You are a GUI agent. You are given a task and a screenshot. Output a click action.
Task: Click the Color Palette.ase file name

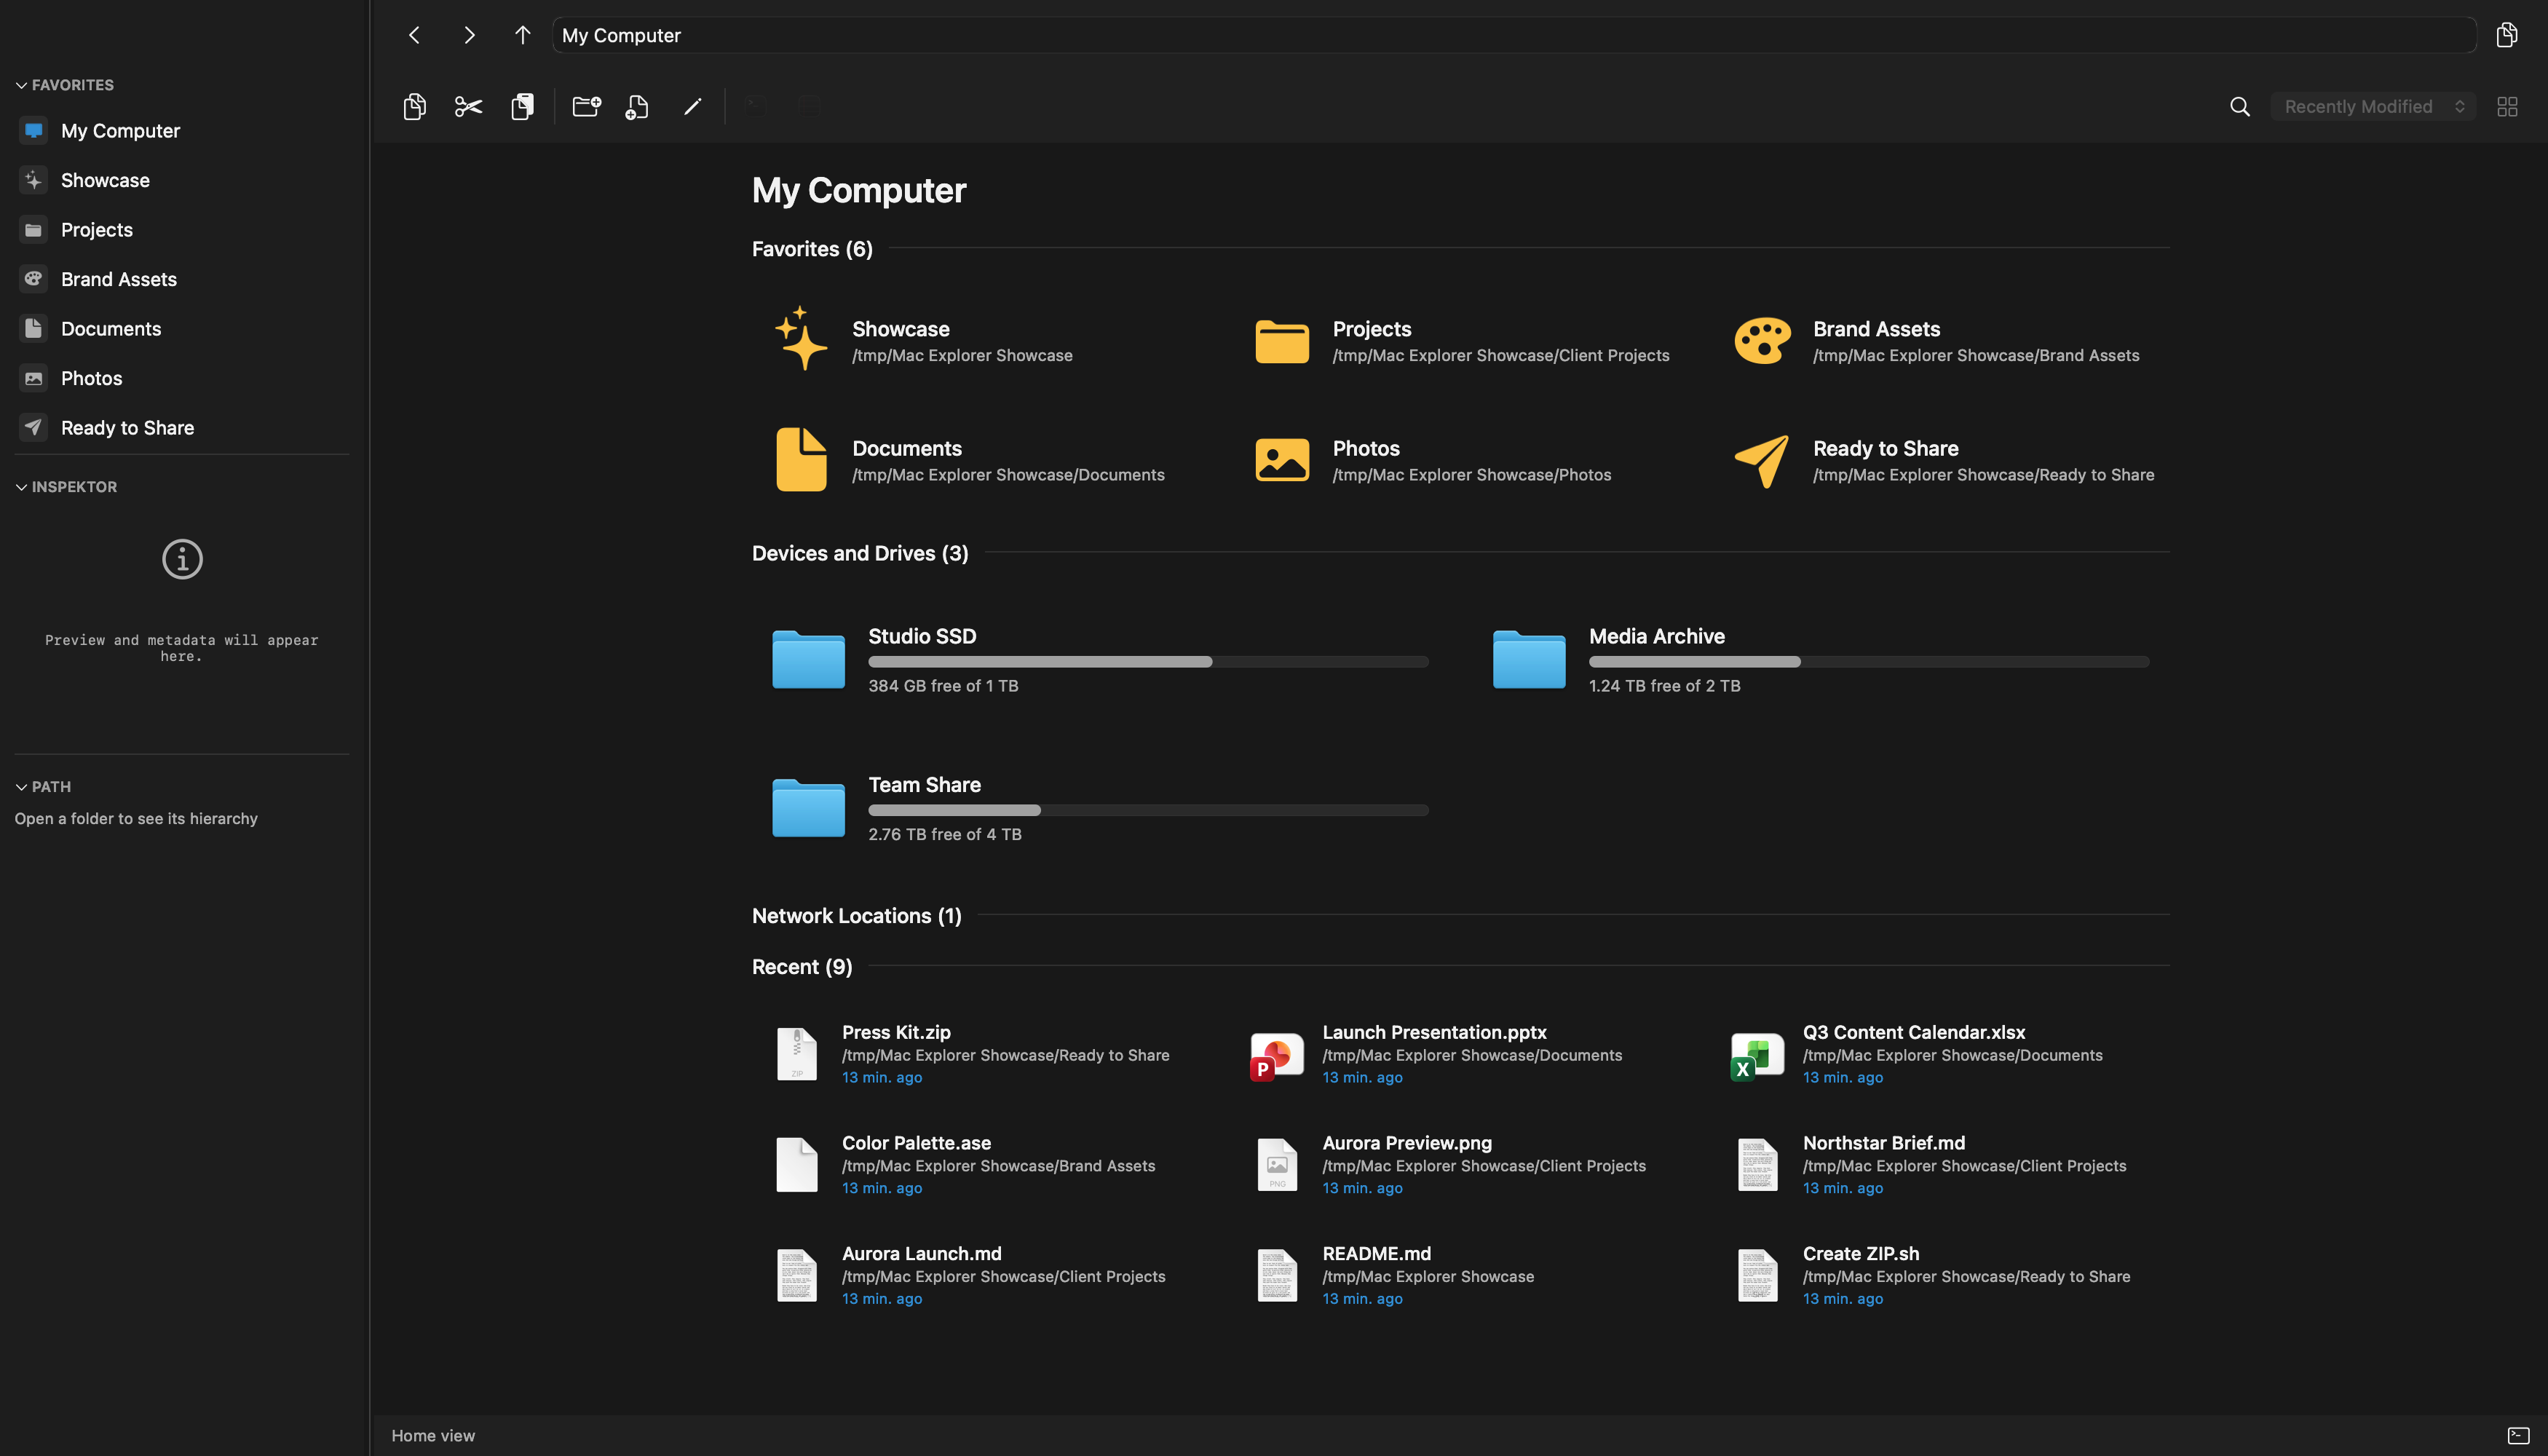click(x=916, y=1143)
